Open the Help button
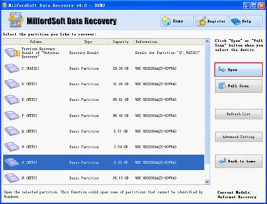The height and width of the screenshot is (204, 267). tap(246, 21)
